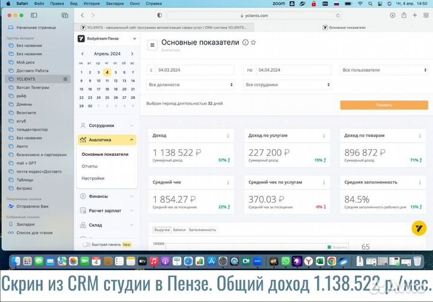
Task: Toggle the Safari sidebar icon
Action: 34,15
